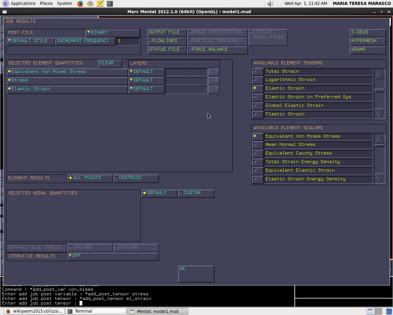Select CENTROID element results
The width and height of the screenshot is (393, 315).
(136, 178)
